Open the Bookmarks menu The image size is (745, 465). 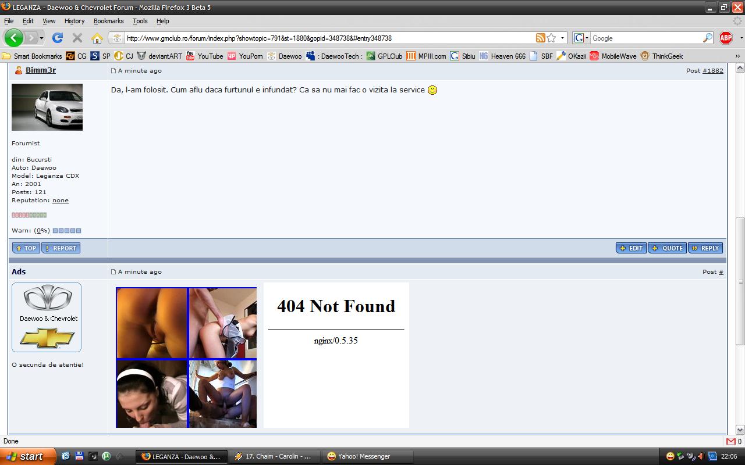(x=108, y=21)
